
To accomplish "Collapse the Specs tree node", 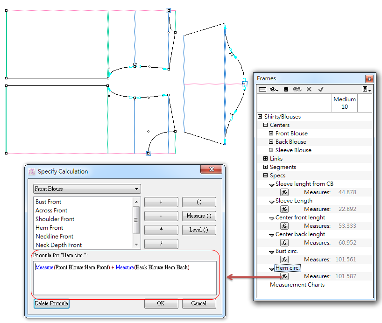I will 266,176.
